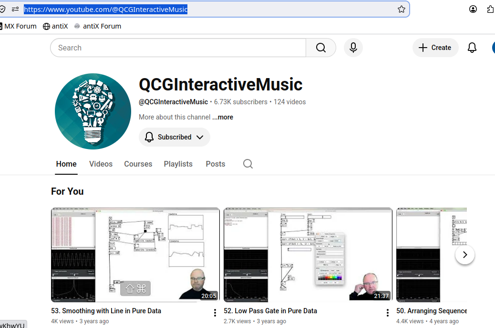Switch to the Videos tab
The height and width of the screenshot is (328, 495).
click(101, 164)
